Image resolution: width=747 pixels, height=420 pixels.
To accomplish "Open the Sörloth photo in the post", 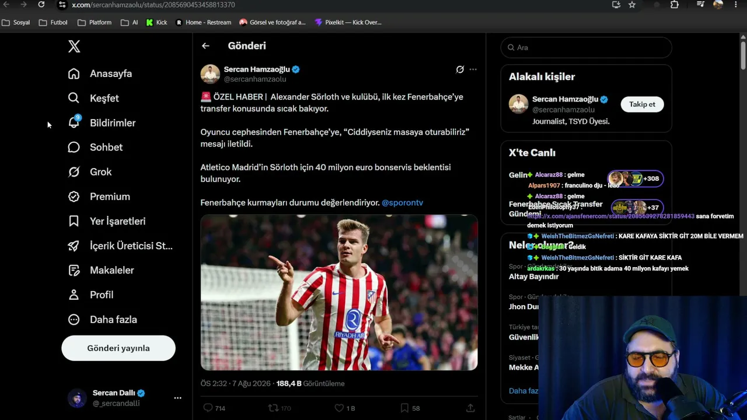I will [x=339, y=293].
